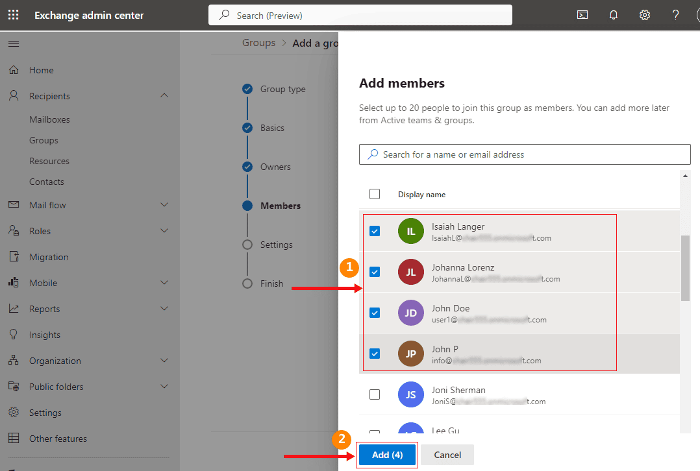700x471 pixels.
Task: Expand the Roles section chevron
Action: coord(164,231)
